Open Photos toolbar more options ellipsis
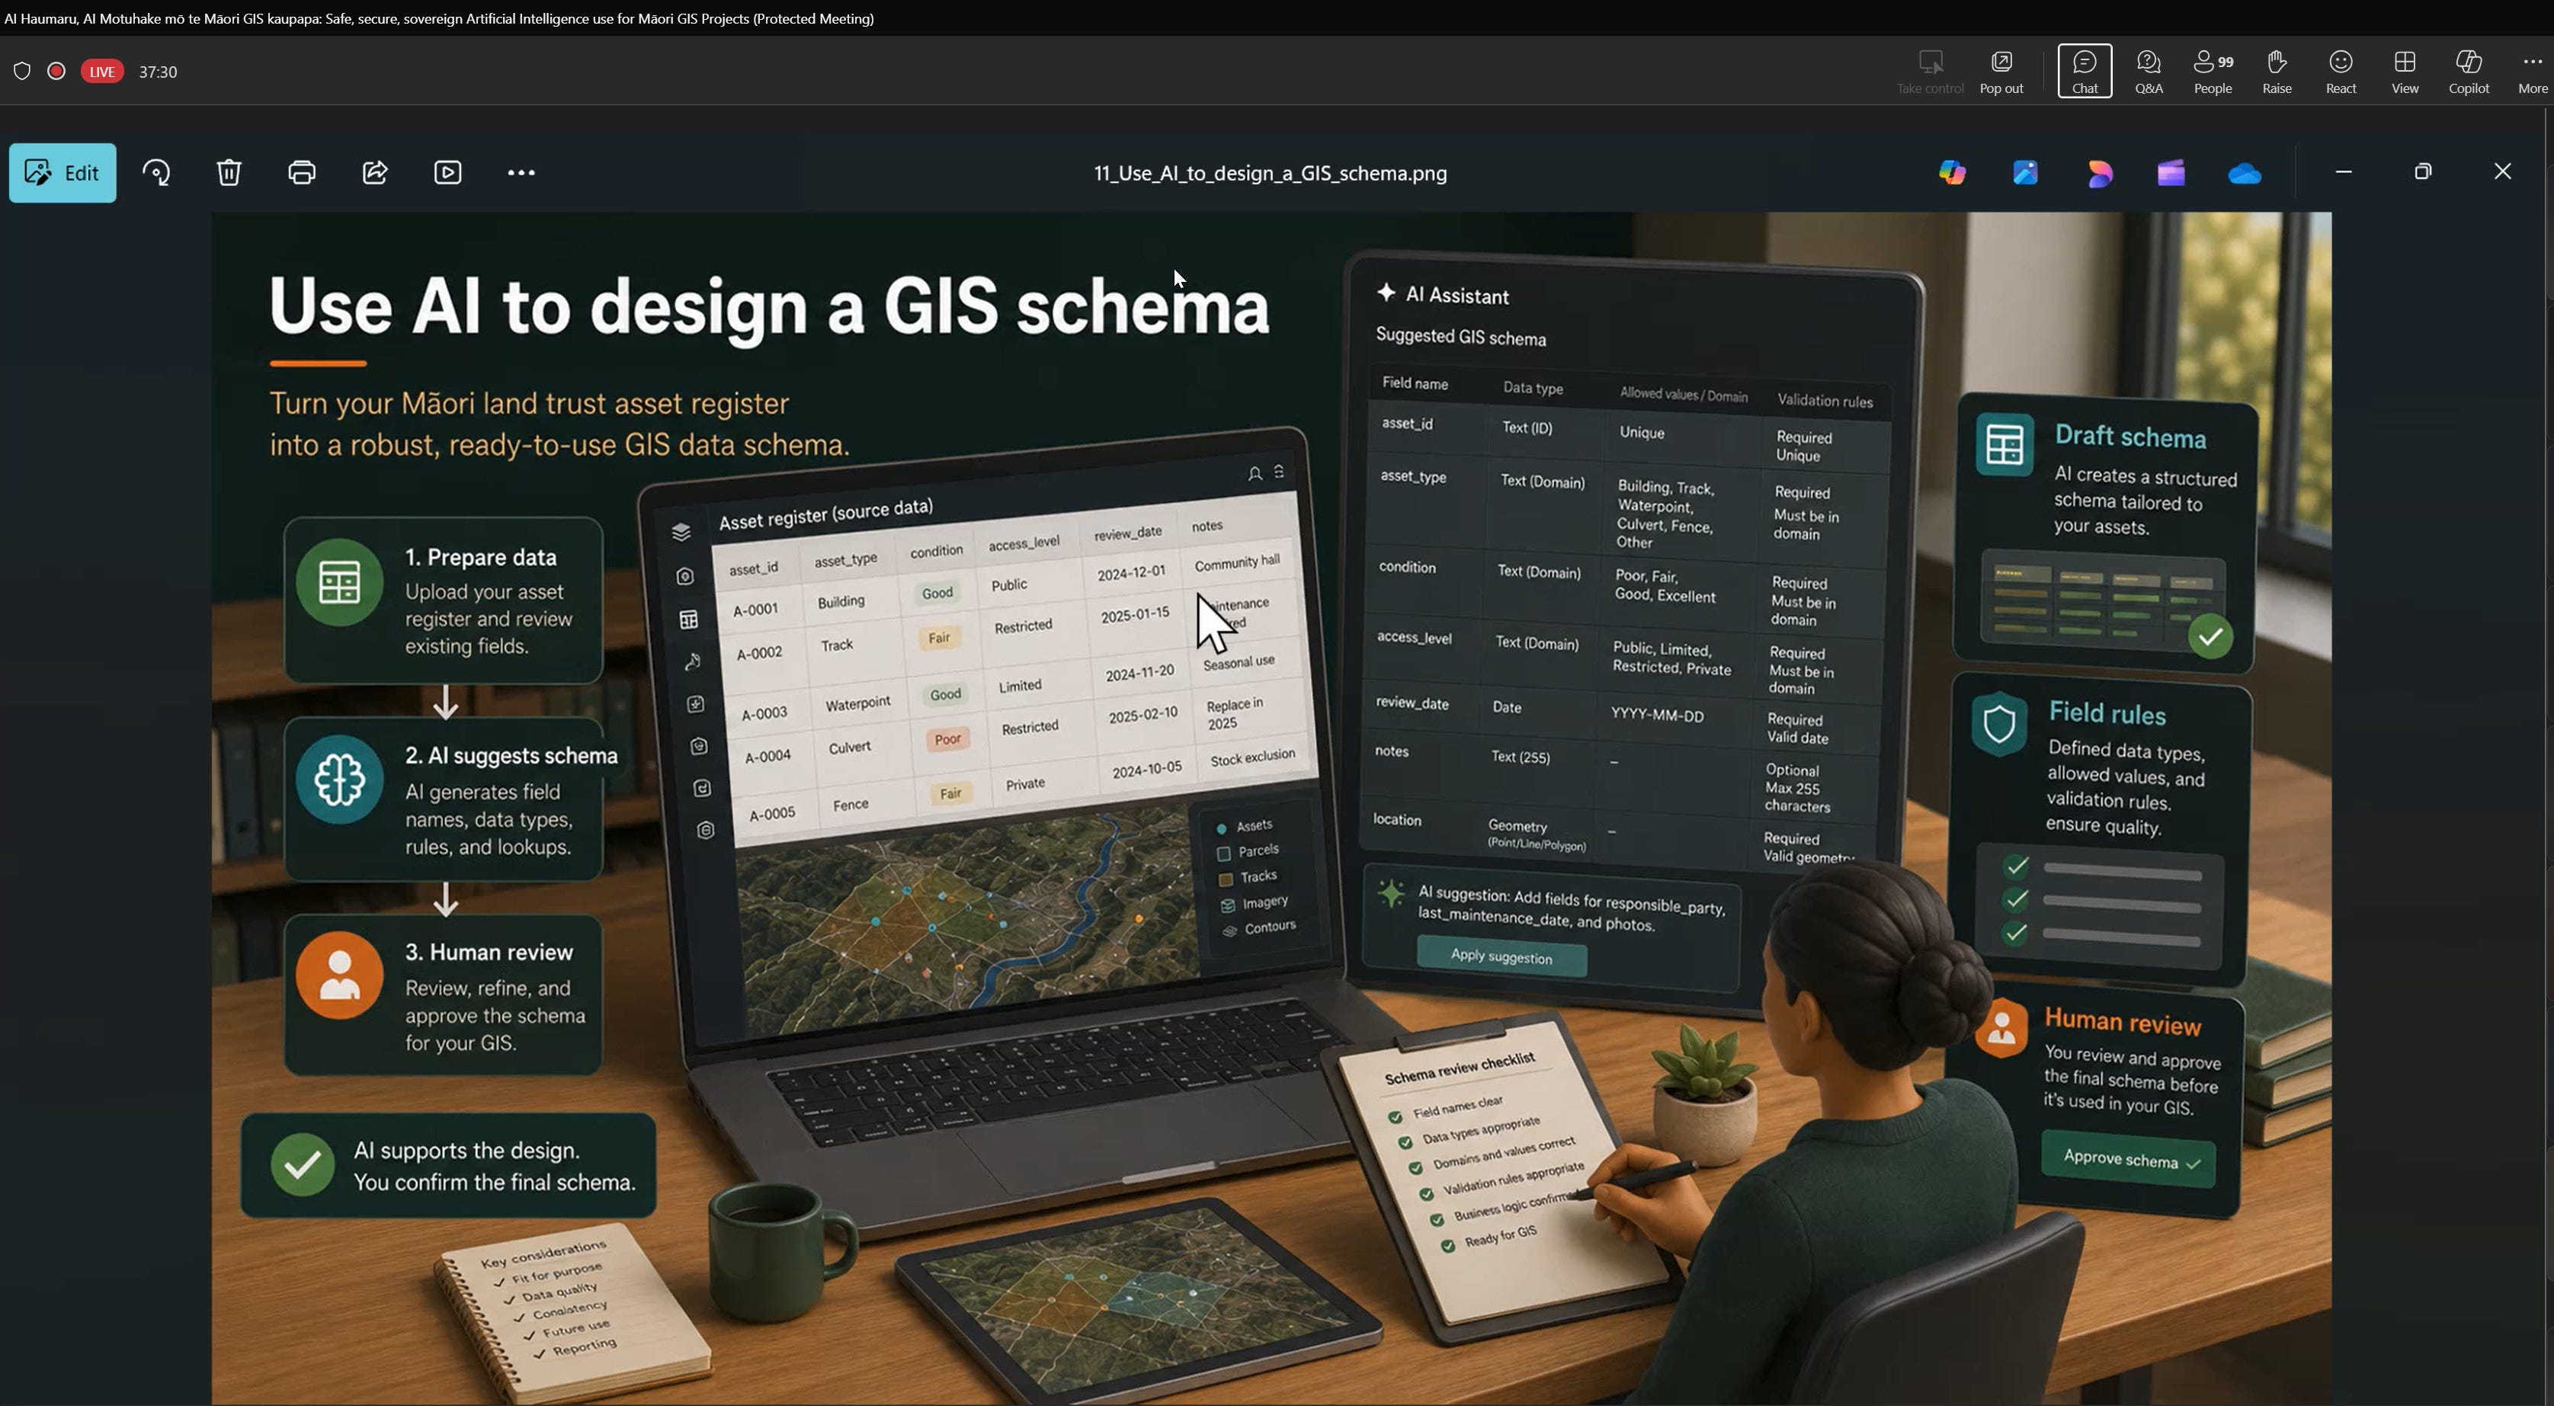The height and width of the screenshot is (1406, 2554). (x=521, y=172)
